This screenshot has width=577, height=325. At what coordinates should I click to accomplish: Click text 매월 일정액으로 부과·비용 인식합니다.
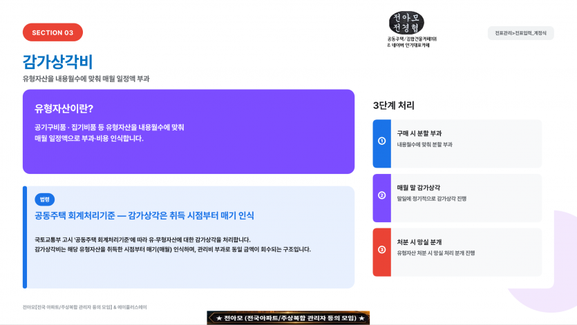89,138
